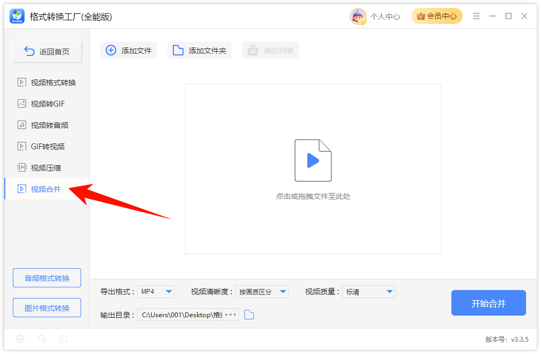Open the user avatar icon
541x354 pixels.
tap(358, 16)
